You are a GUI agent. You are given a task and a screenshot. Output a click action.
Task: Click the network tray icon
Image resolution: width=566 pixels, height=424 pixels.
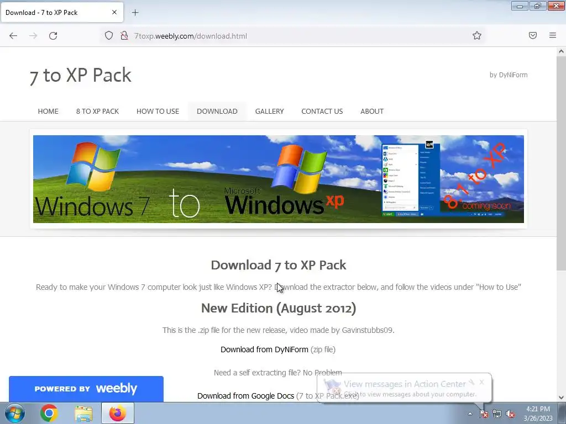(497, 414)
